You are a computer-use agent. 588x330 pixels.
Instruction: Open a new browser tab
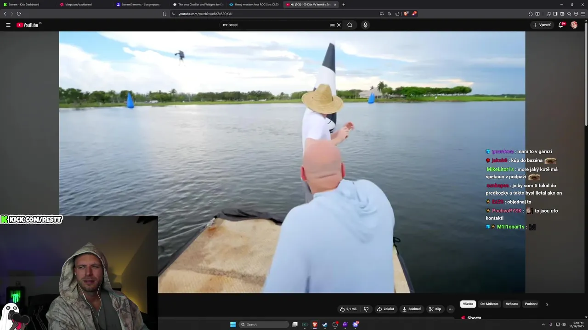tap(344, 5)
